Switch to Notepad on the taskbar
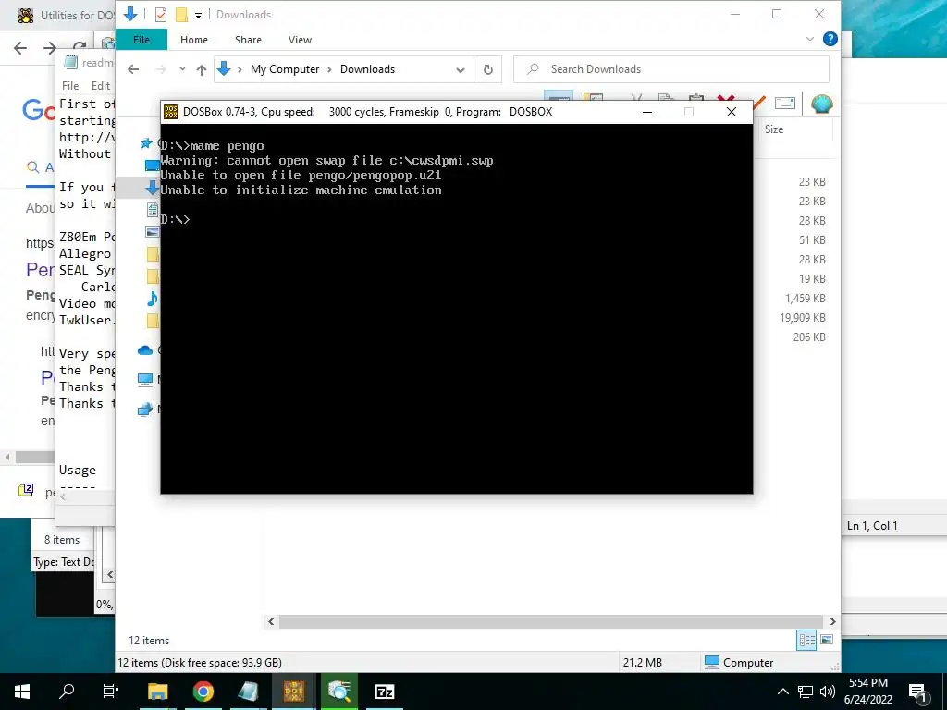This screenshot has height=710, width=947. click(x=248, y=692)
